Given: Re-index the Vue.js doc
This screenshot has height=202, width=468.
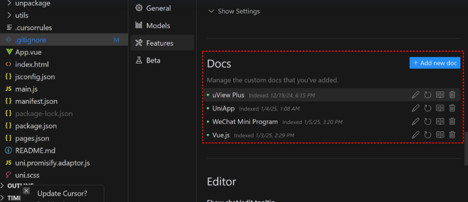Looking at the screenshot, I should pos(428,135).
